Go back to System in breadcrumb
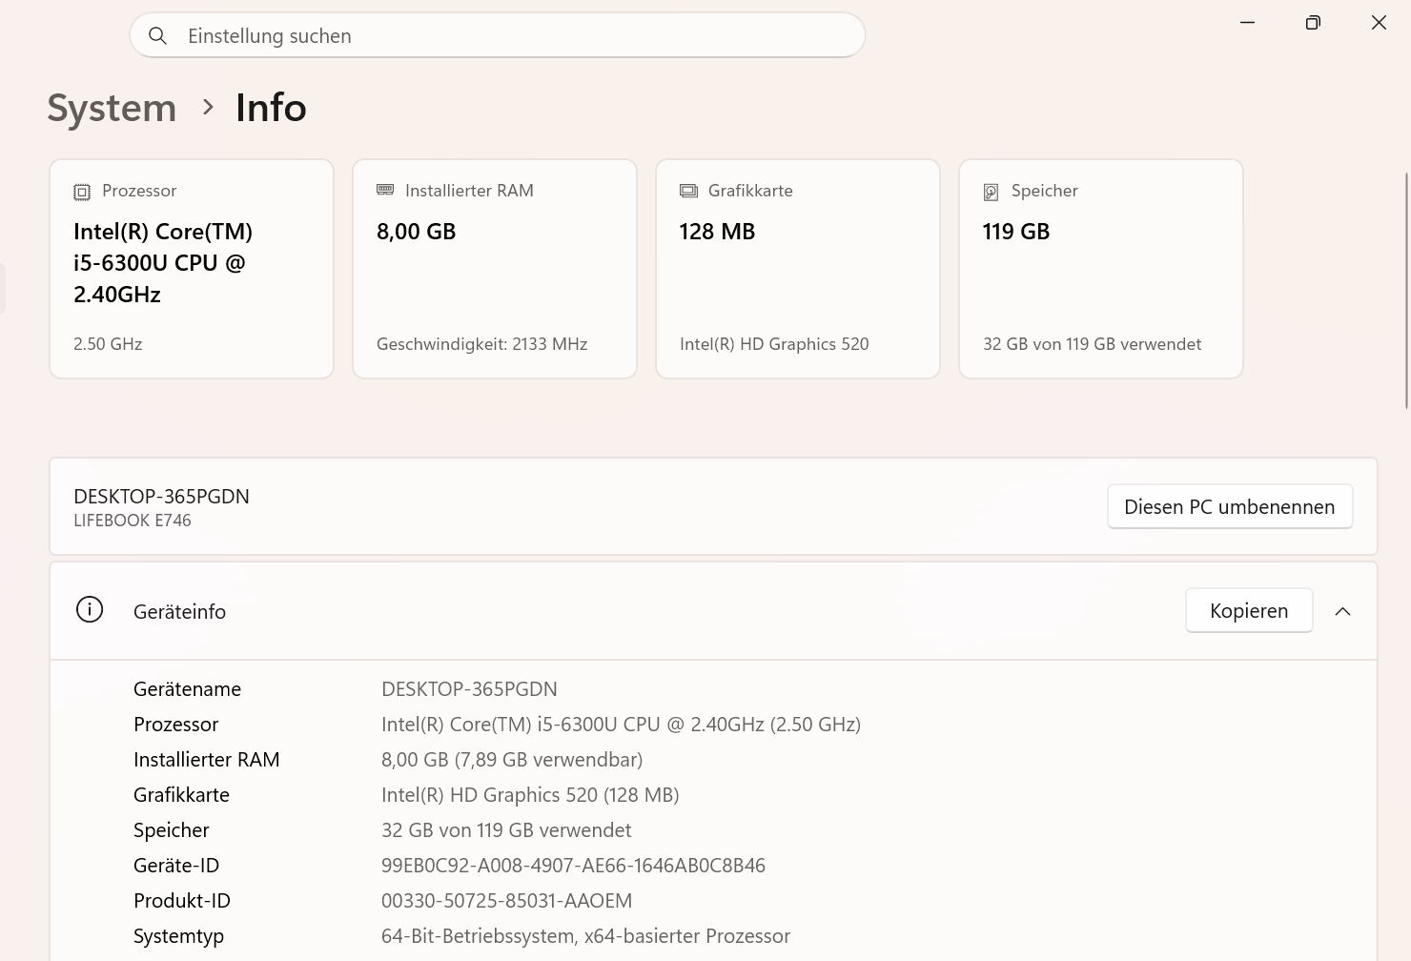 pyautogui.click(x=112, y=108)
